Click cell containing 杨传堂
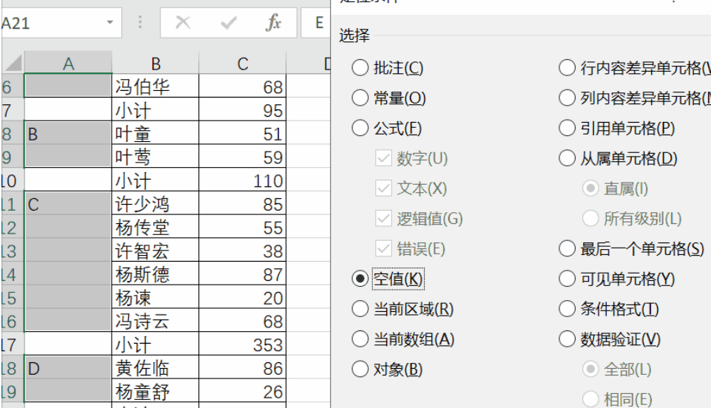 (155, 227)
